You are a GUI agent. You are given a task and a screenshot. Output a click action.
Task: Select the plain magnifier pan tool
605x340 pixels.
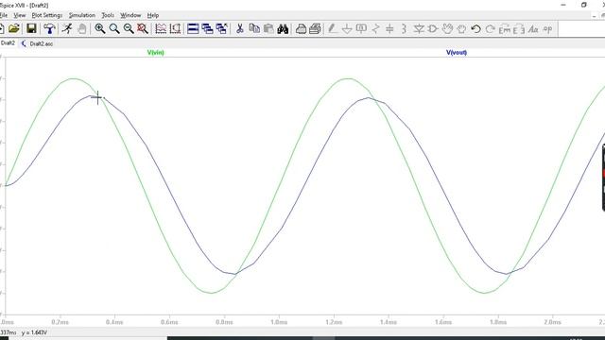[114, 28]
